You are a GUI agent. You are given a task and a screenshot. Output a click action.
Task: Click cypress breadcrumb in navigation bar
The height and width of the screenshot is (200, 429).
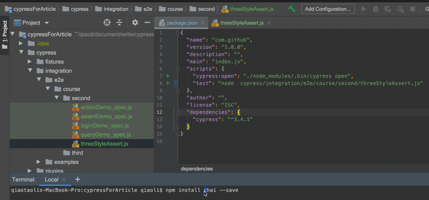(76, 9)
